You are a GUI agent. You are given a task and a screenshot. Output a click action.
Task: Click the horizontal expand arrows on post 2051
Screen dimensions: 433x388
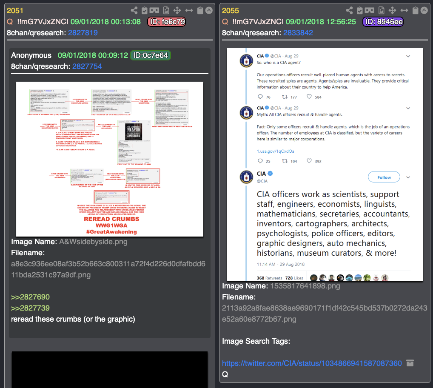(189, 11)
